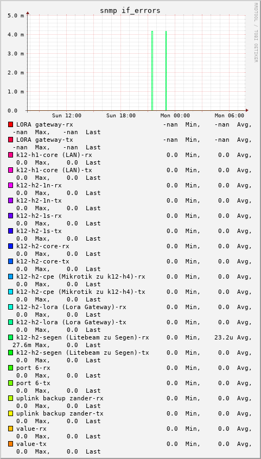Click the k12-h2-cpe Mikrotik rx swatch

tap(11, 276)
